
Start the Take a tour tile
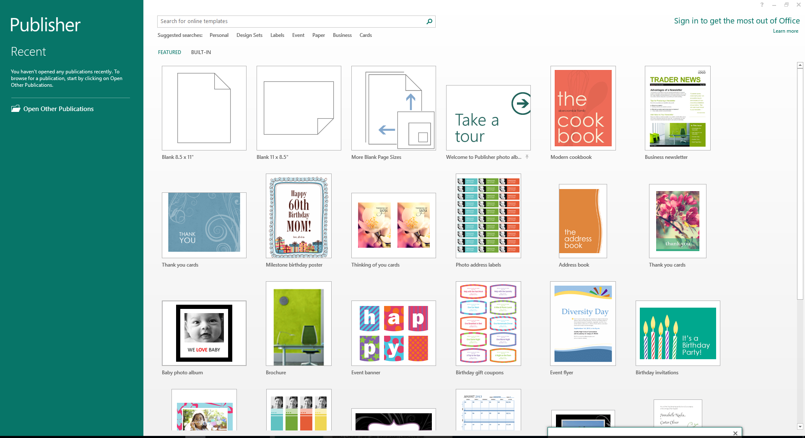pyautogui.click(x=488, y=118)
